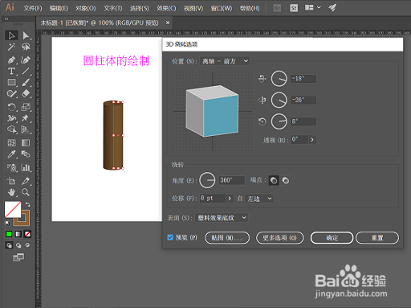Toggle the 预览 (P) checkbox
411x308 pixels.
170,237
